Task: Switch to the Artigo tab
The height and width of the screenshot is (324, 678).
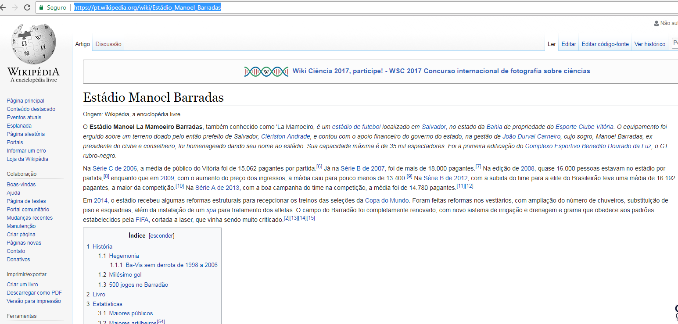Action: click(83, 44)
